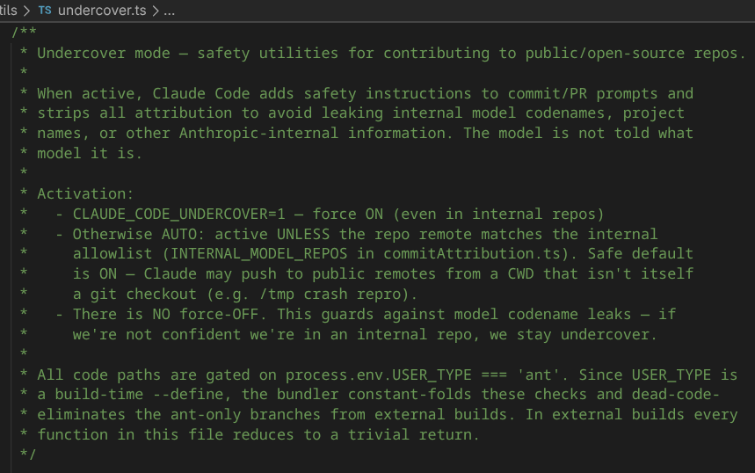Click 'public/open-source repos.' text
755x473 pixels.
click(635, 53)
